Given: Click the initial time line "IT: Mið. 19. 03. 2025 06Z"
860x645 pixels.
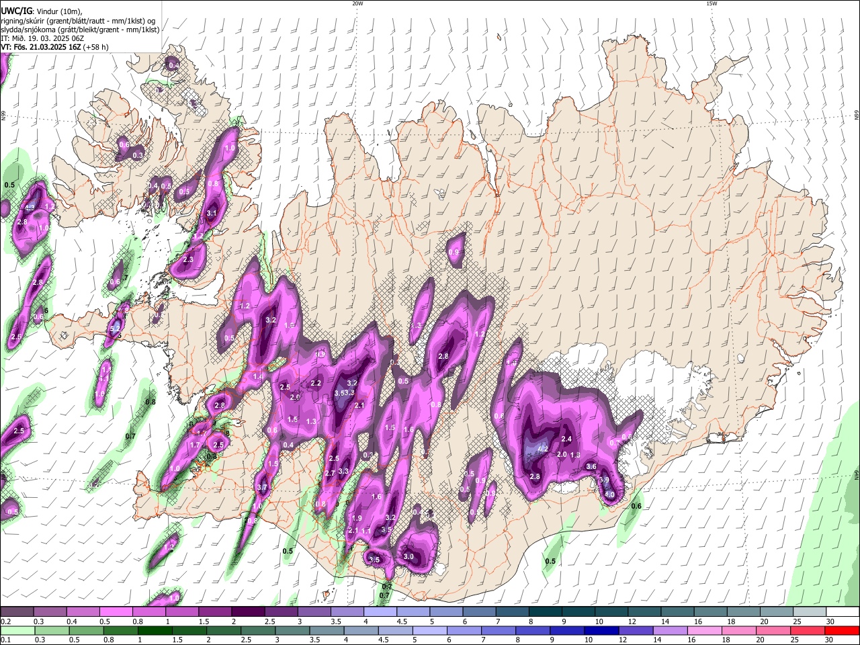Looking at the screenshot, I should [42, 38].
